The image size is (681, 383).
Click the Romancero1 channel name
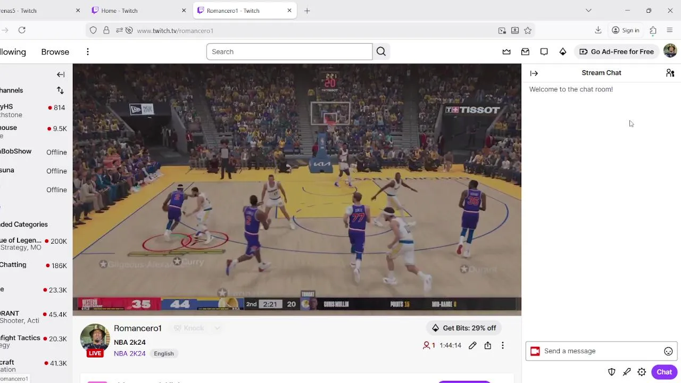[137, 328]
